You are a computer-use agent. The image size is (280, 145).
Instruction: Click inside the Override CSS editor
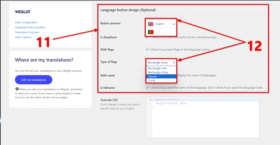tap(202, 117)
